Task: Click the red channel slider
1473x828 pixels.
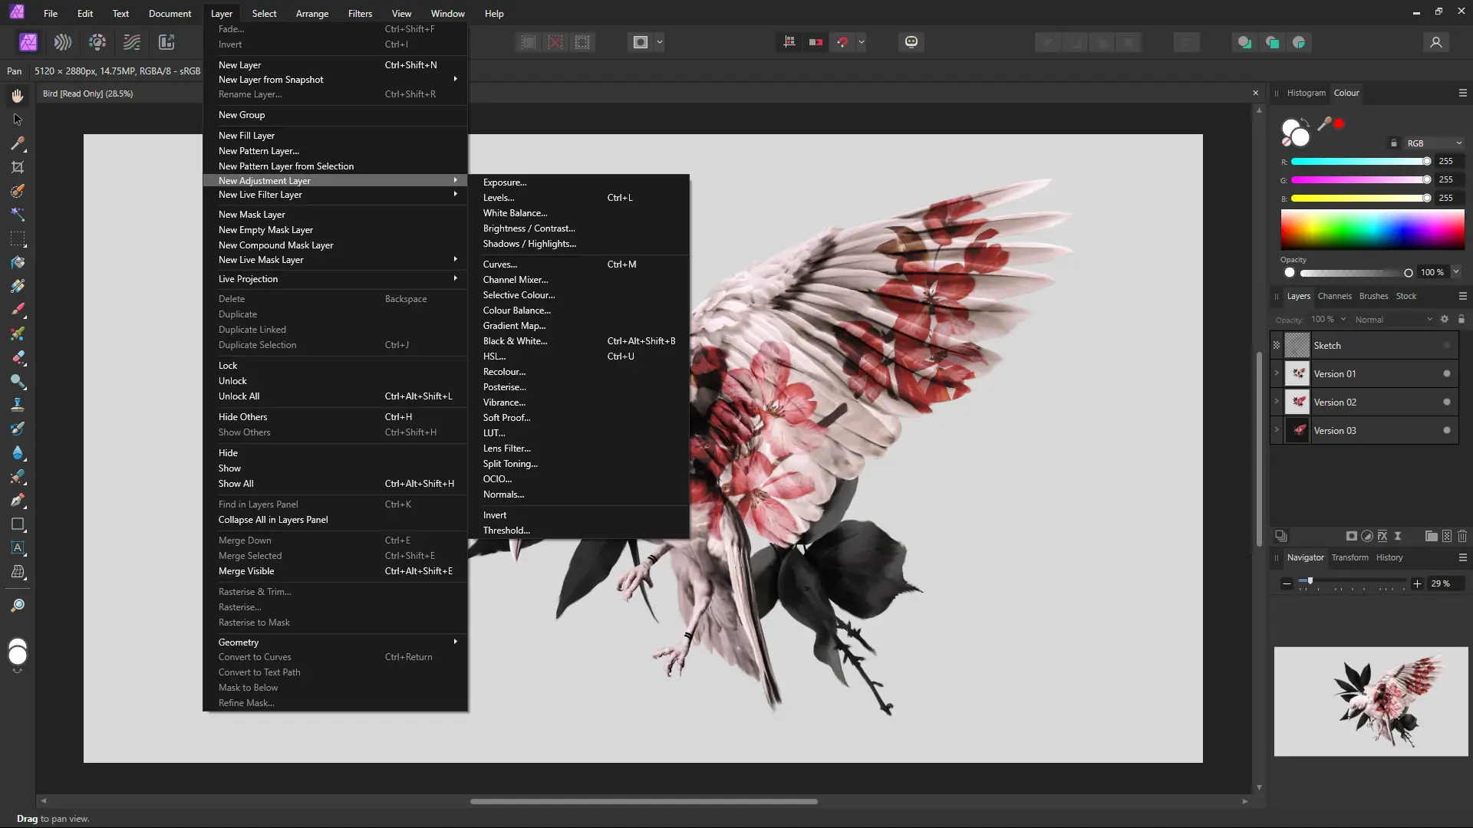Action: coord(1358,162)
